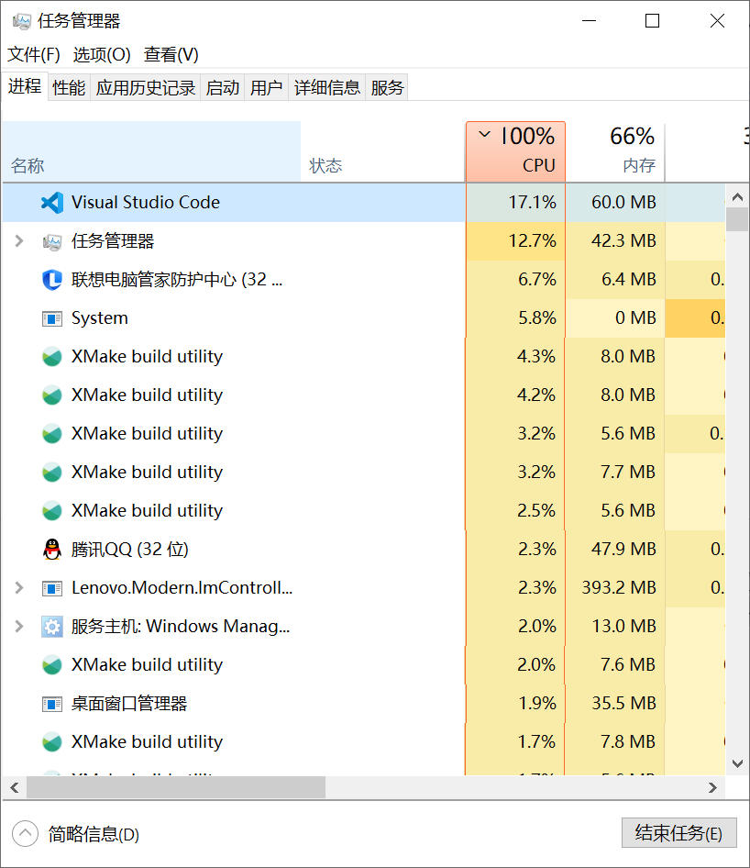750x868 pixels.
Task: Close the 任务管理器 window
Action: click(x=717, y=21)
